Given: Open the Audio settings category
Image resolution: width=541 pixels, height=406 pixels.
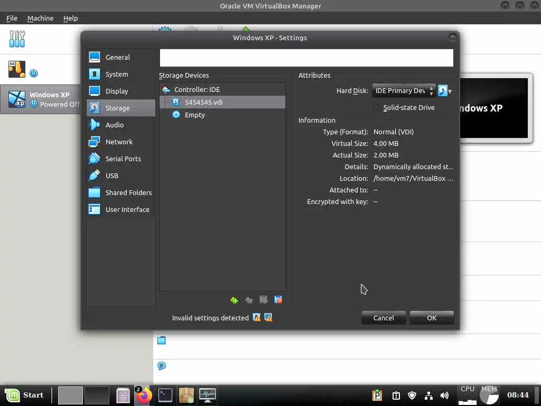Looking at the screenshot, I should (x=121, y=125).
